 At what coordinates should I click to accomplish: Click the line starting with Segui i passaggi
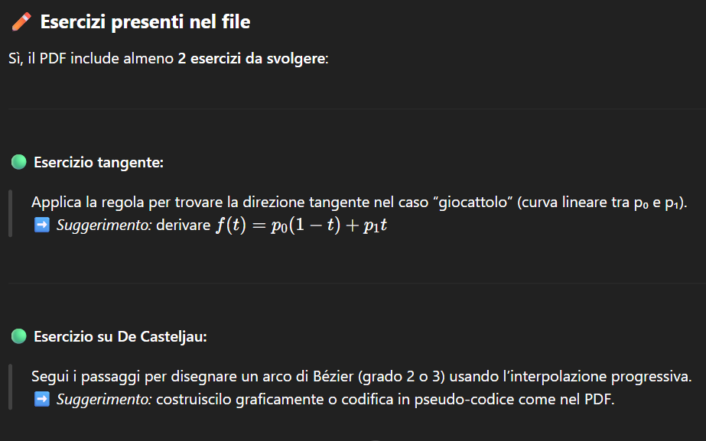tap(361, 377)
